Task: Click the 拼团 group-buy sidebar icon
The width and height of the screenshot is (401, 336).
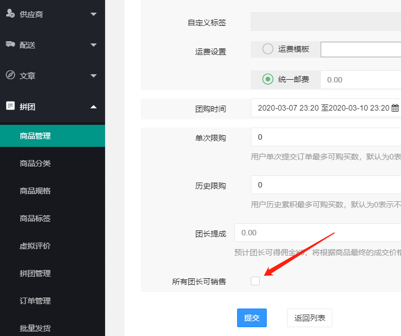Action: (10, 106)
